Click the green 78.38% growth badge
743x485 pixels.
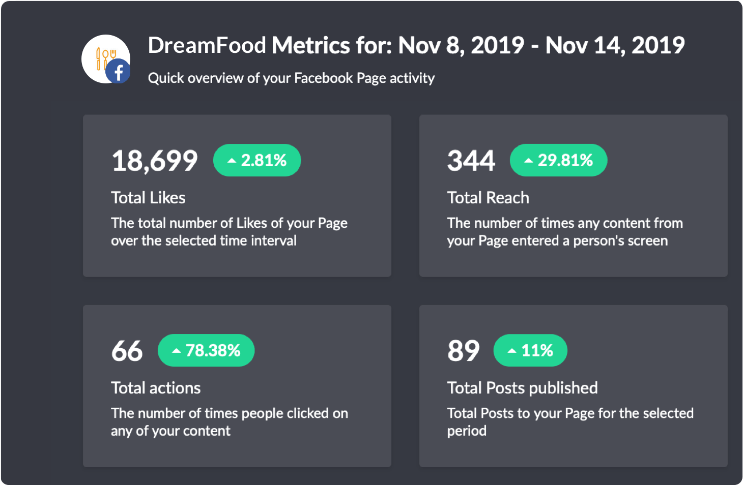(206, 351)
